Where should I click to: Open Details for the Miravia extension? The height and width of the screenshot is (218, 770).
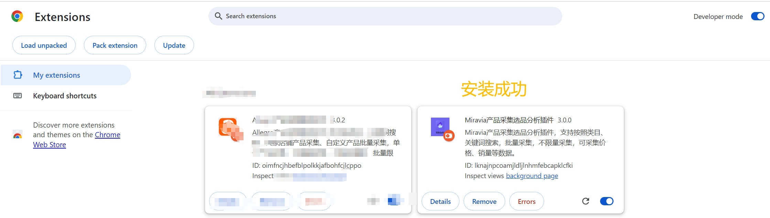[x=440, y=201]
